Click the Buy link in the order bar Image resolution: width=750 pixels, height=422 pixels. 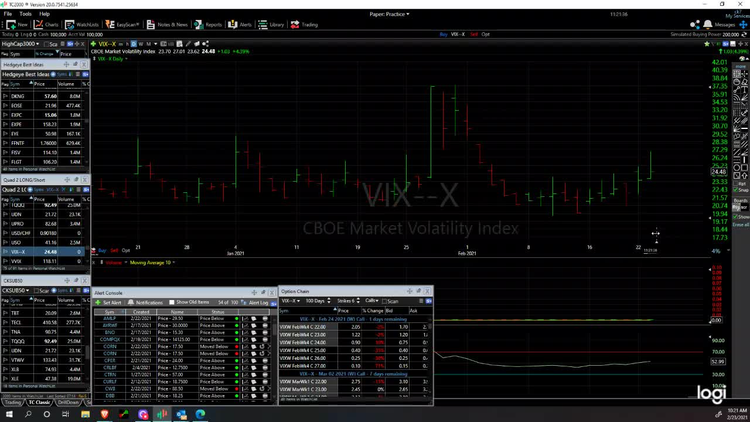444,34
